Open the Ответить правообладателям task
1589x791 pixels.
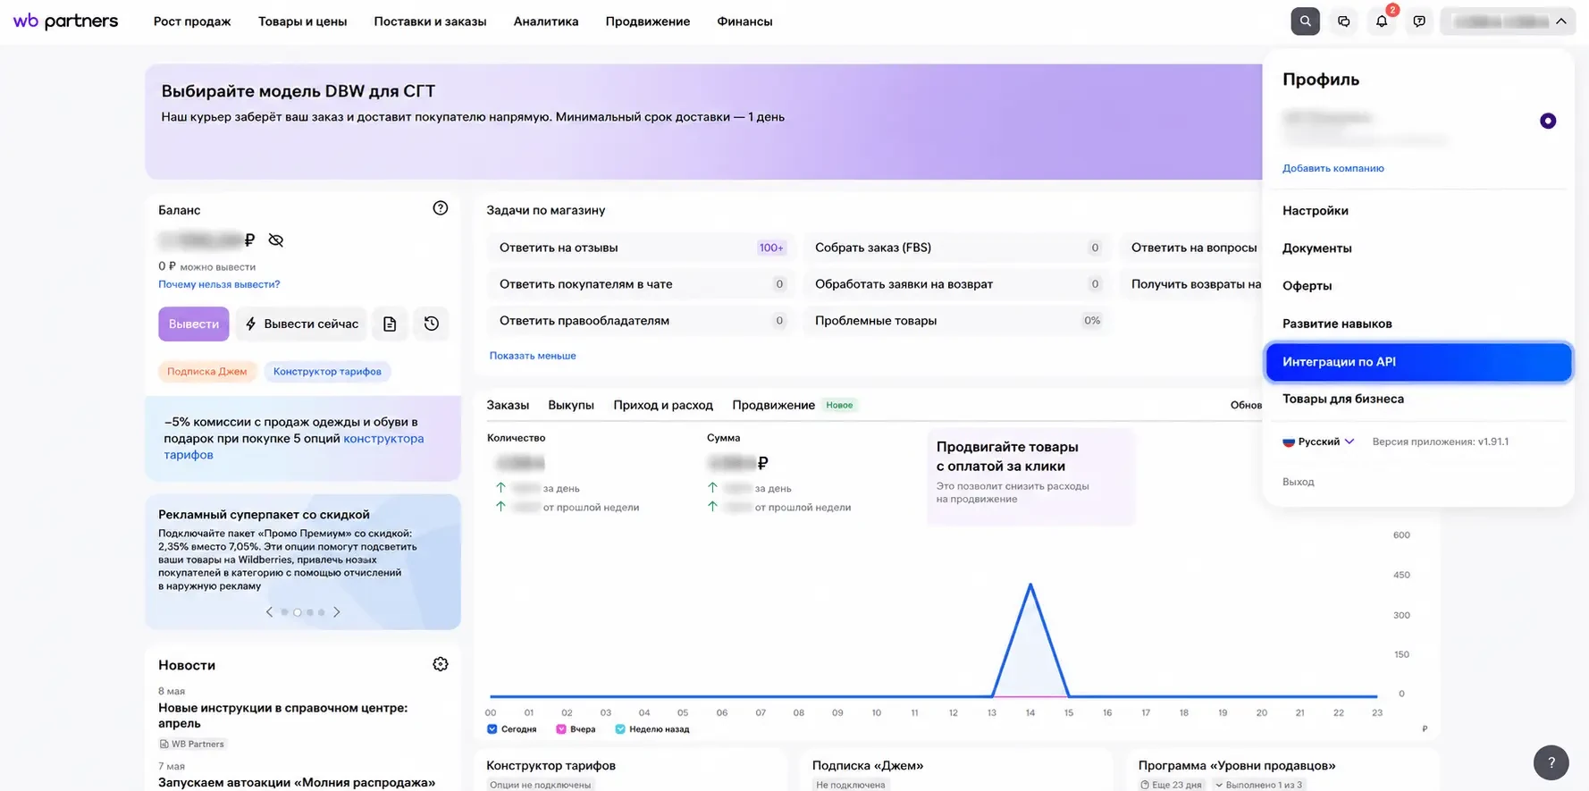[640, 321]
